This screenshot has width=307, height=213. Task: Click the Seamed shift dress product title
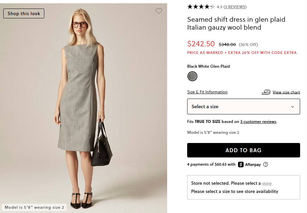click(x=236, y=23)
